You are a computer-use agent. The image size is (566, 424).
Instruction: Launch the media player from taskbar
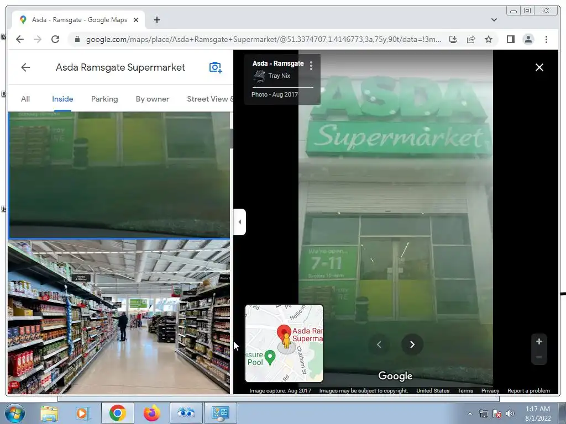click(82, 413)
